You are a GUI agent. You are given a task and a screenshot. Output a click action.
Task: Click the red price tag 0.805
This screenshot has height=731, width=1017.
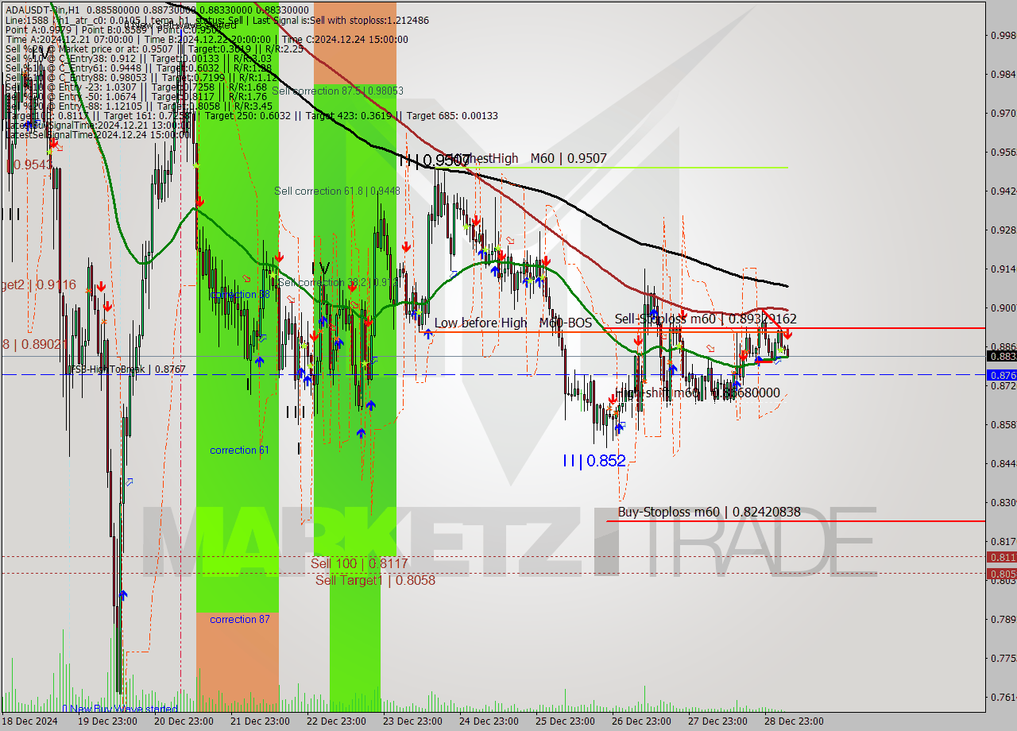click(1001, 573)
